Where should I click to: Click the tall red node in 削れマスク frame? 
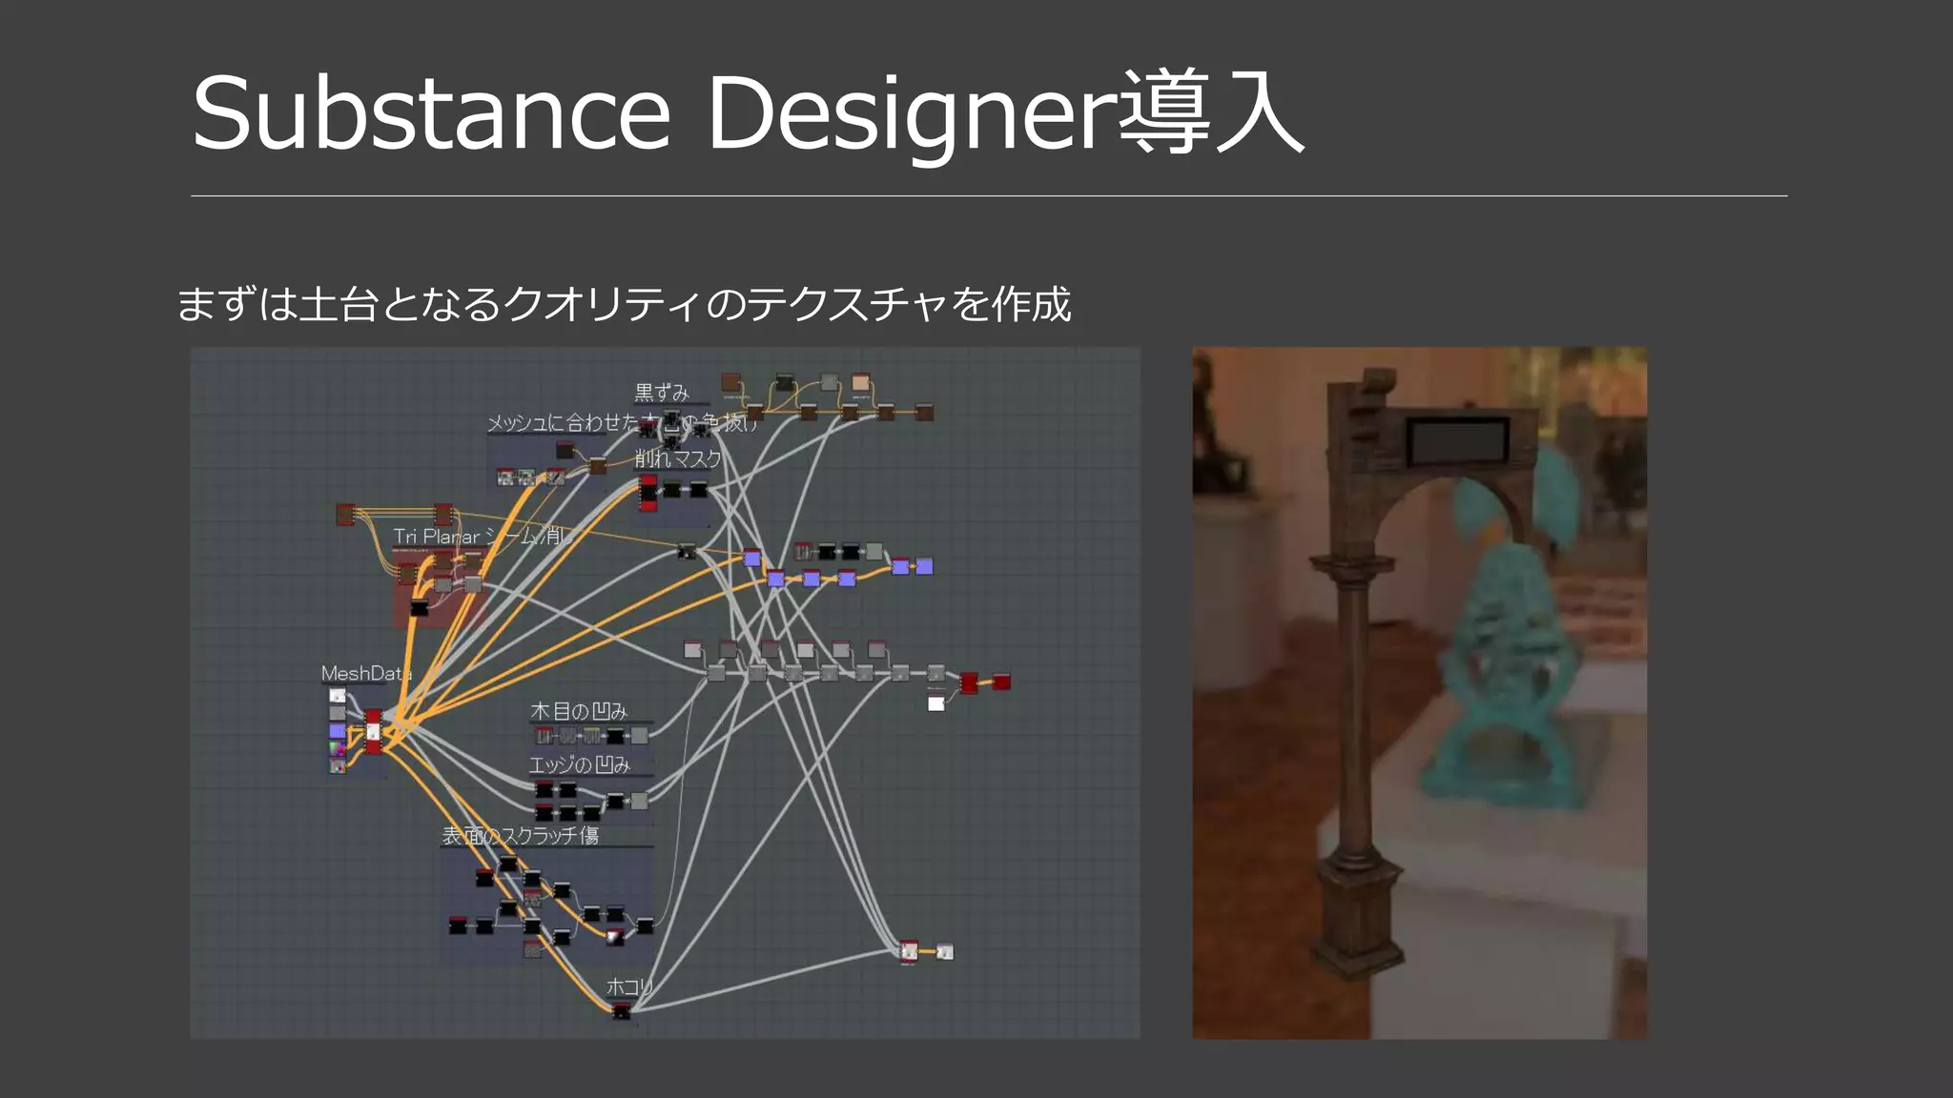648,492
